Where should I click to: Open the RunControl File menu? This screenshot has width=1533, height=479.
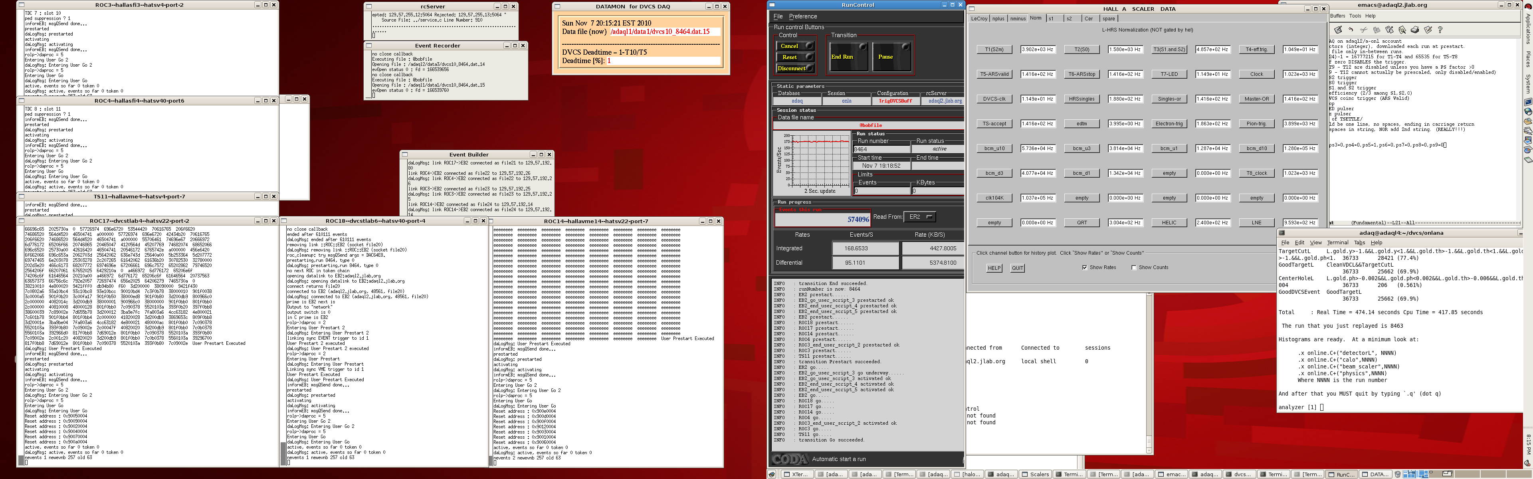(x=778, y=17)
